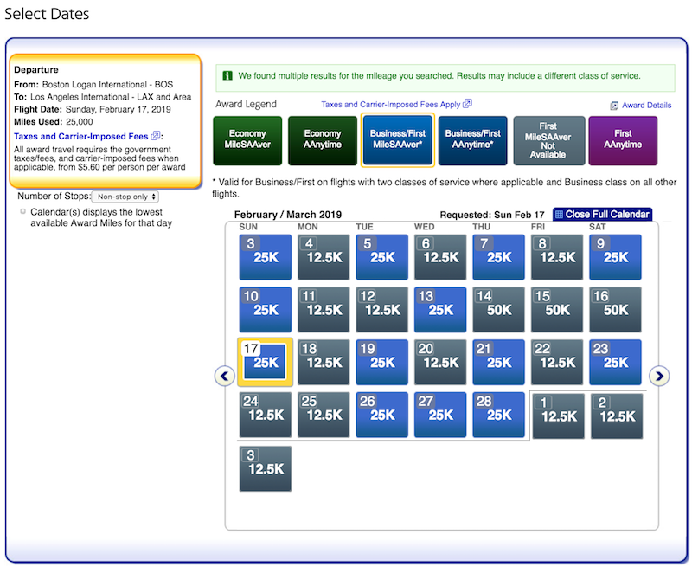Select February 16 at 50K miles

(615, 310)
